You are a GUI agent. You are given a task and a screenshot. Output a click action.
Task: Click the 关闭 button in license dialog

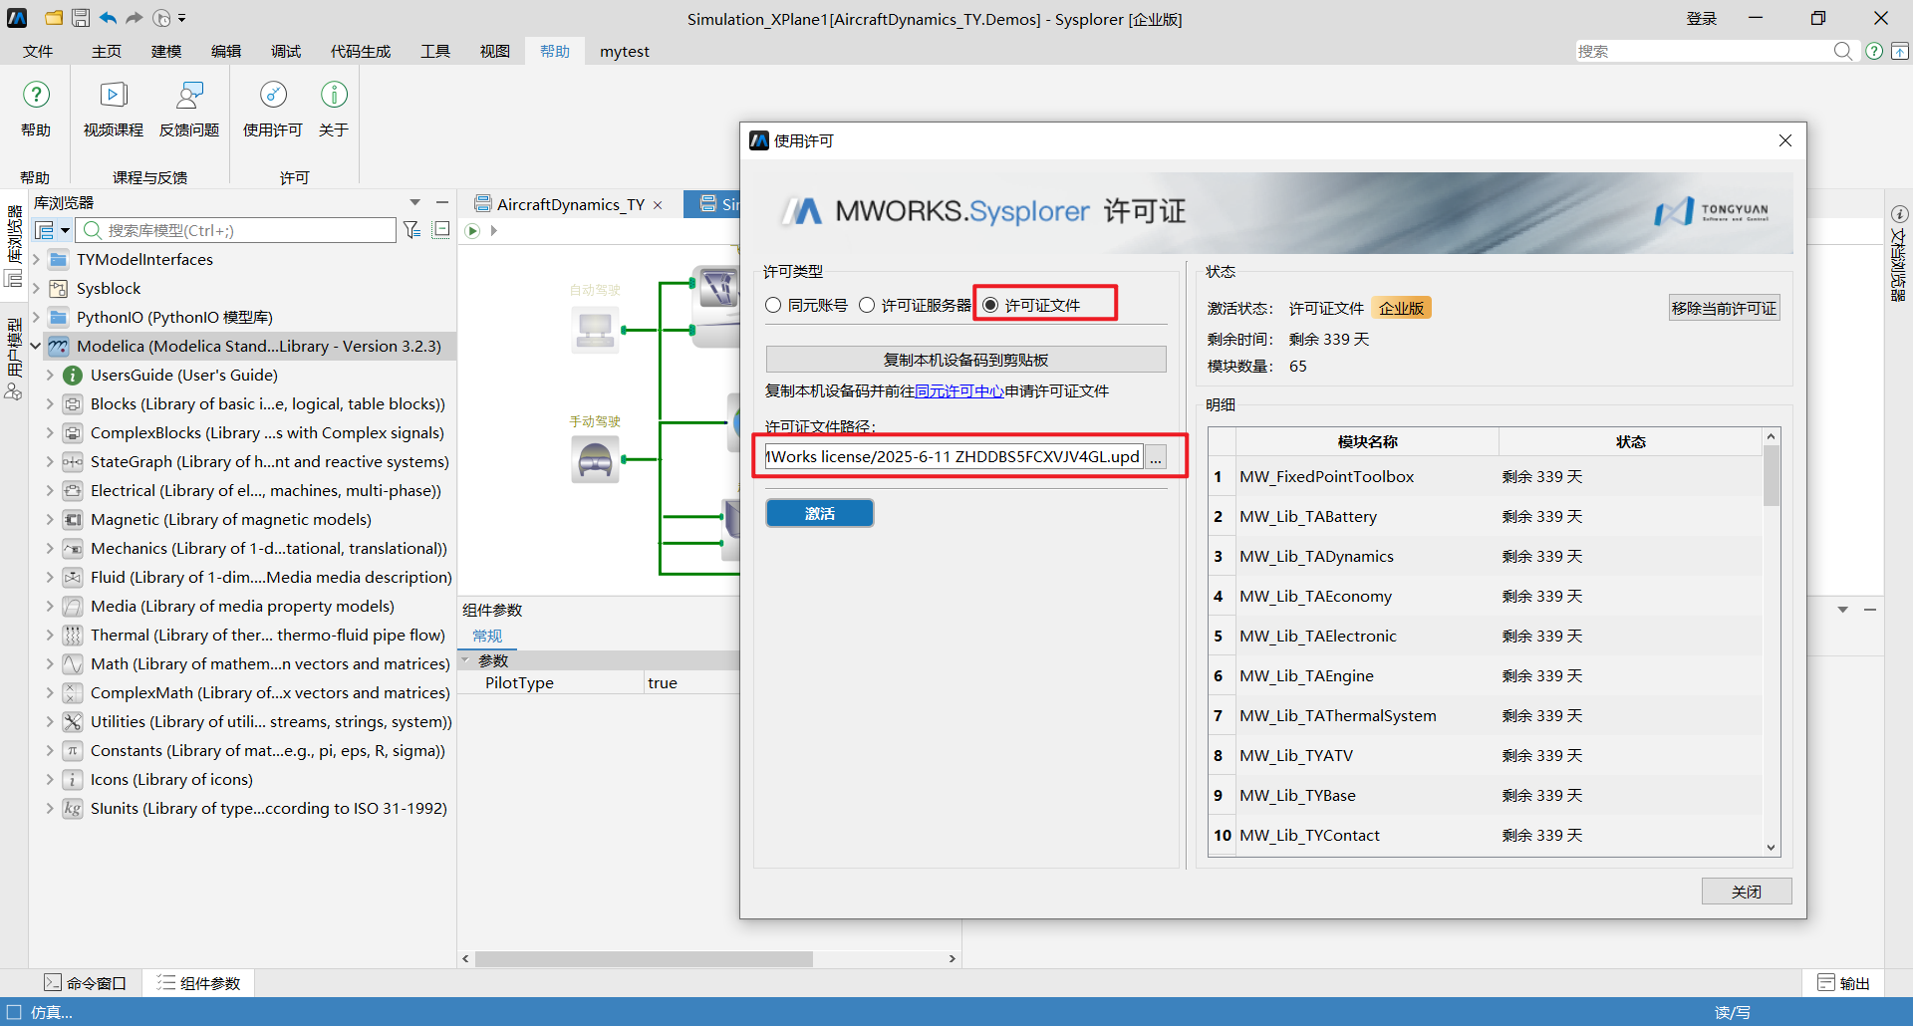tap(1747, 892)
